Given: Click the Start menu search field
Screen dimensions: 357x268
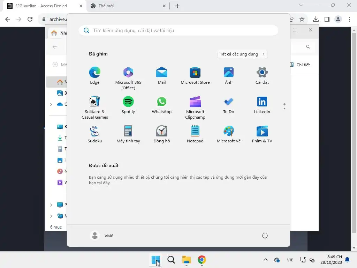Looking at the screenshot, I should 178,30.
